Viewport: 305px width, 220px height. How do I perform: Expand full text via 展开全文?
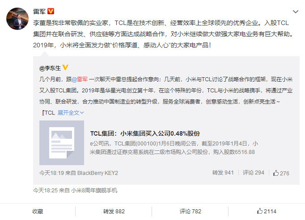(x=68, y=112)
